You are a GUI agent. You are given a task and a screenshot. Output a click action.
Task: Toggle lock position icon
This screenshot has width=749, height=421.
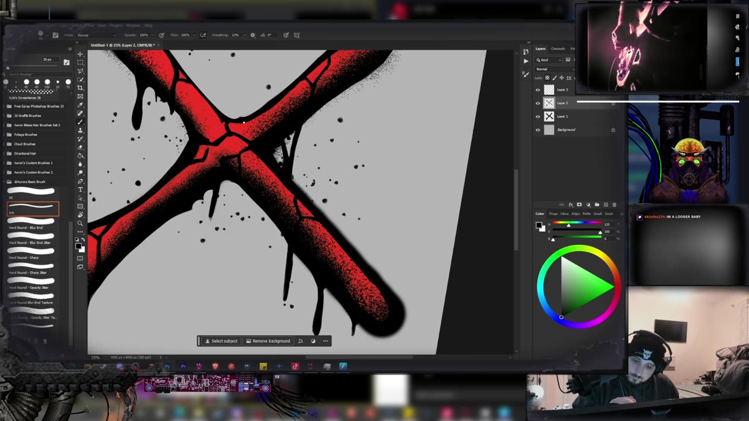pyautogui.click(x=561, y=78)
